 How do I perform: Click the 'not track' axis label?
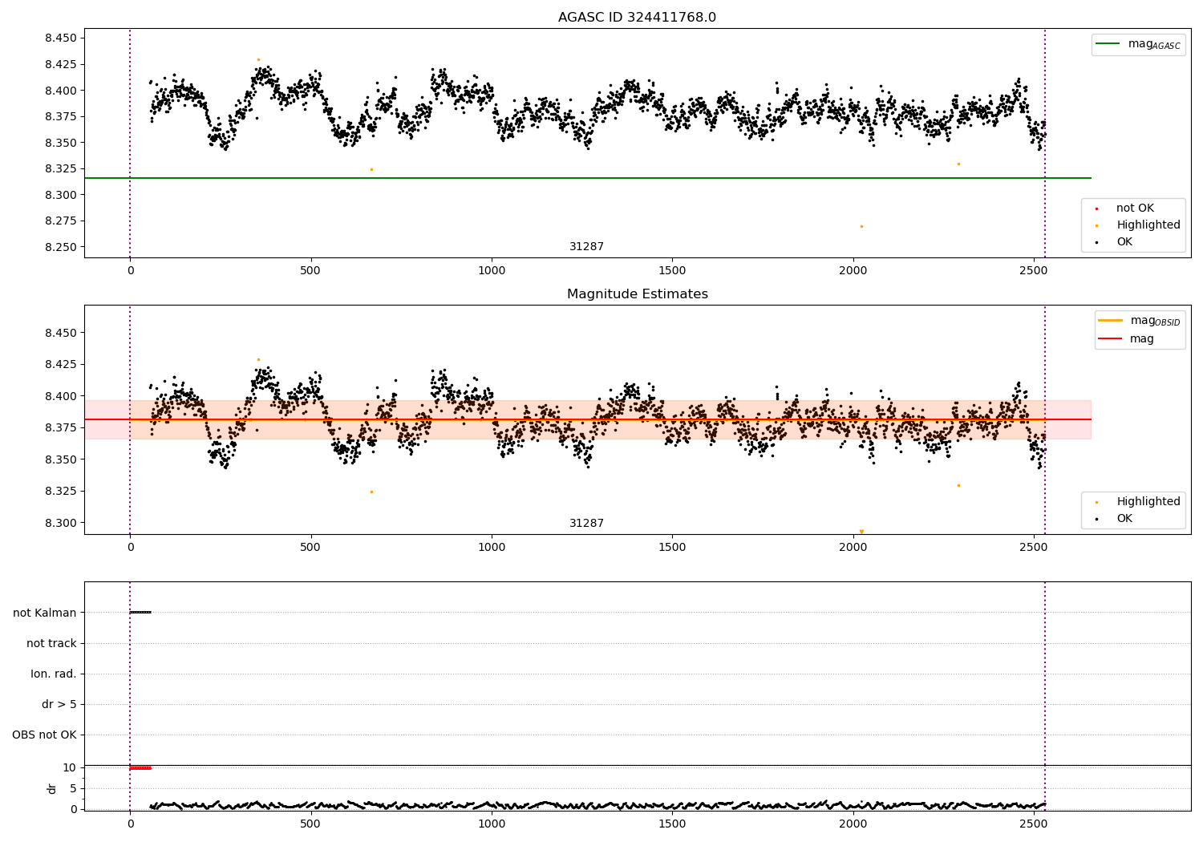coord(51,643)
